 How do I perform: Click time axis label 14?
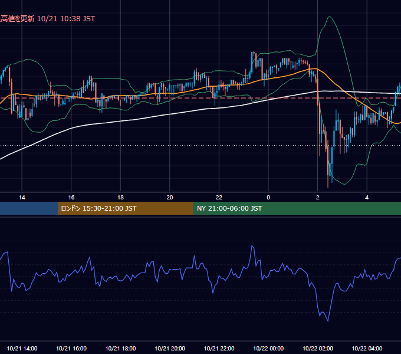tap(22, 198)
